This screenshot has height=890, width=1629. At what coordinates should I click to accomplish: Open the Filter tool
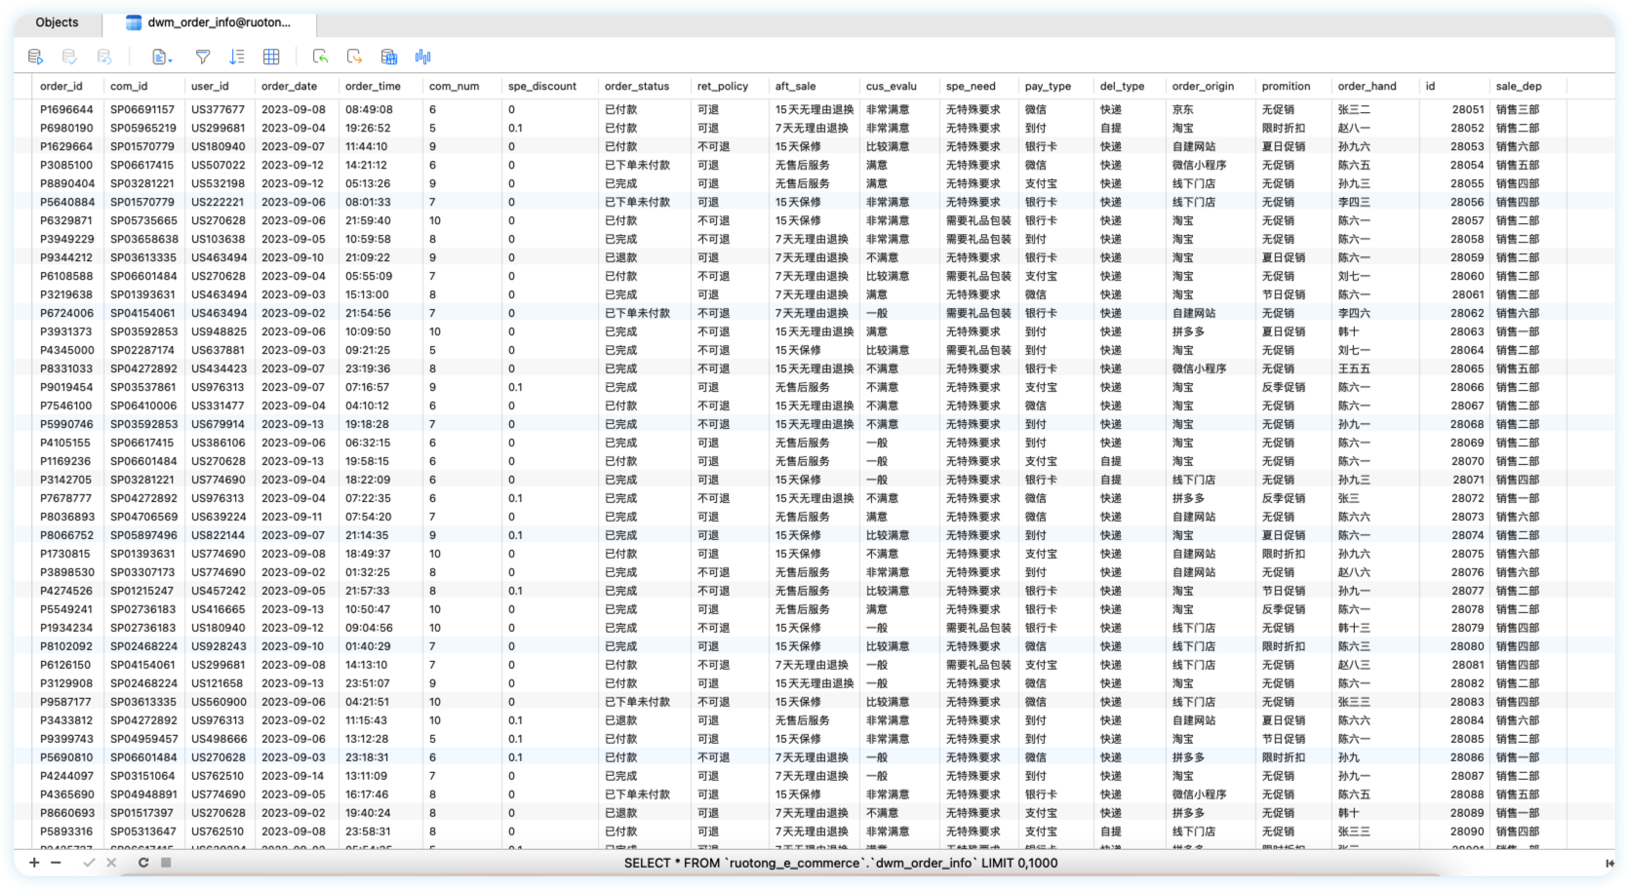pyautogui.click(x=203, y=57)
